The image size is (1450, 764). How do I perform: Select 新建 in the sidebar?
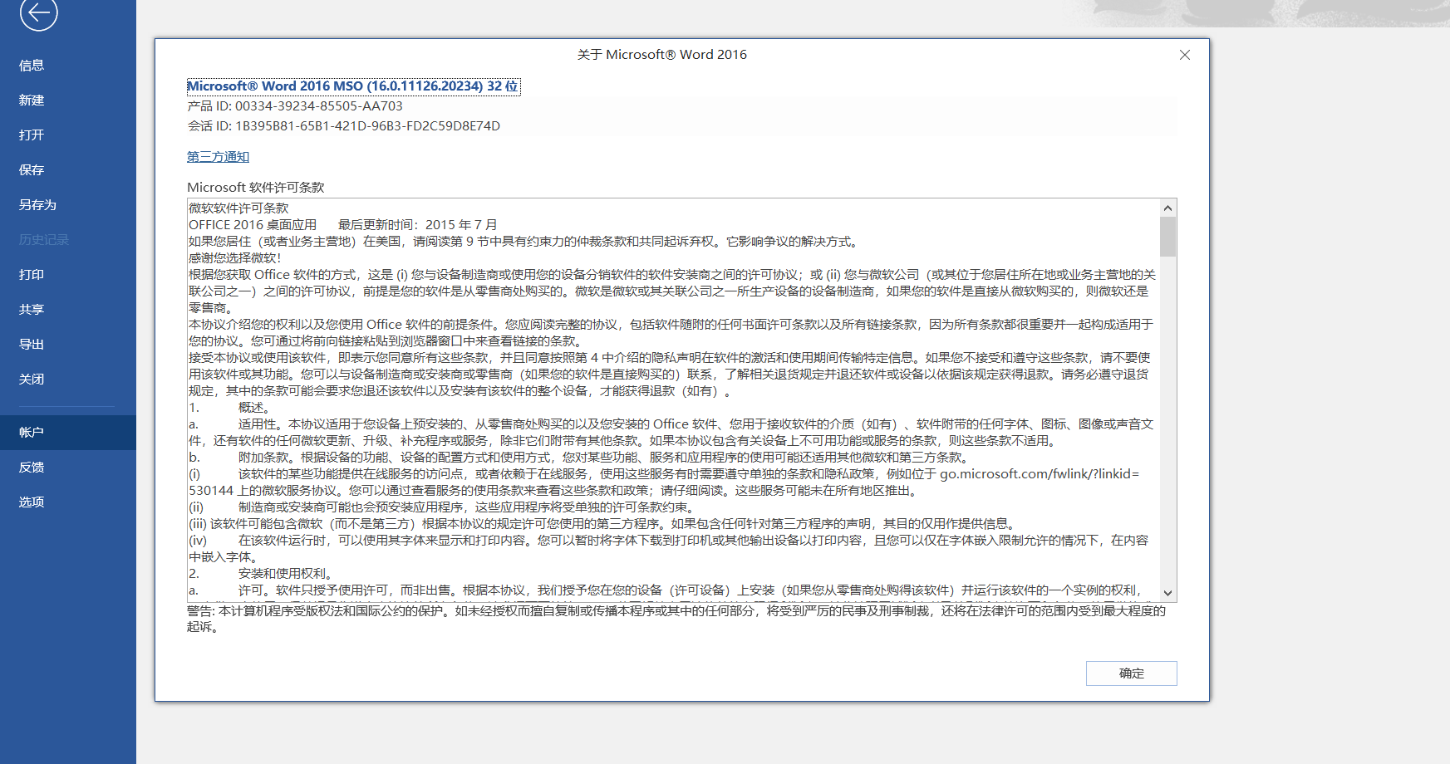32,100
